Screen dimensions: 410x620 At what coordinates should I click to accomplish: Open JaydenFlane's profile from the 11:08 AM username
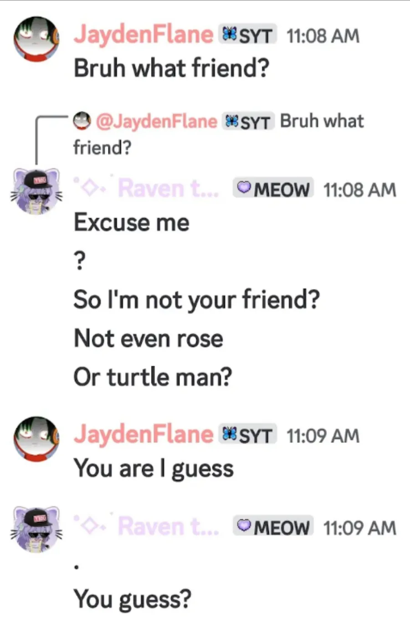tap(143, 35)
